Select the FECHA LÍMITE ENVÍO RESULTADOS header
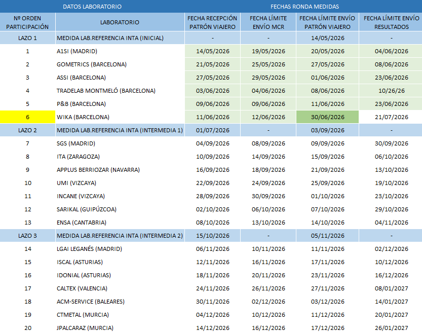This screenshot has height=332, width=422. point(391,22)
